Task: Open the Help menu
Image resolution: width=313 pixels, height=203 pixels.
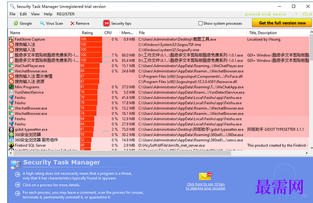Action: click(48, 14)
